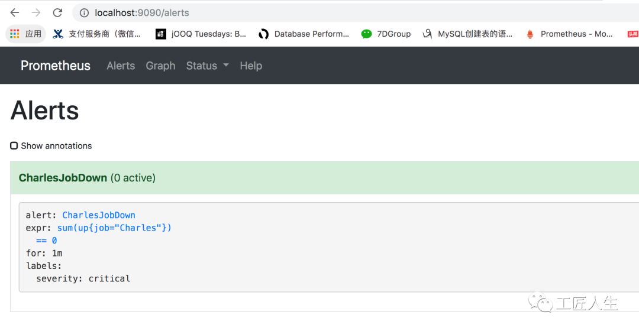Open the sum(up{job="Charles"}) expression link
This screenshot has width=639, height=331.
point(114,228)
